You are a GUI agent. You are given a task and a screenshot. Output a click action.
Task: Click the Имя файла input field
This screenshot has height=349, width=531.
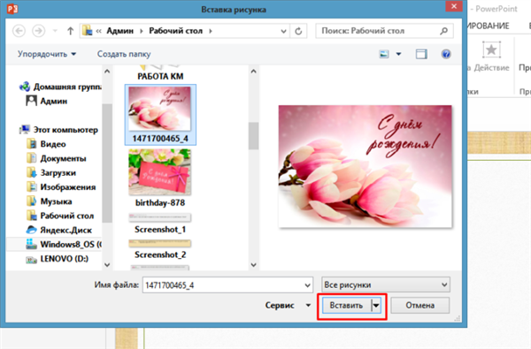(224, 285)
